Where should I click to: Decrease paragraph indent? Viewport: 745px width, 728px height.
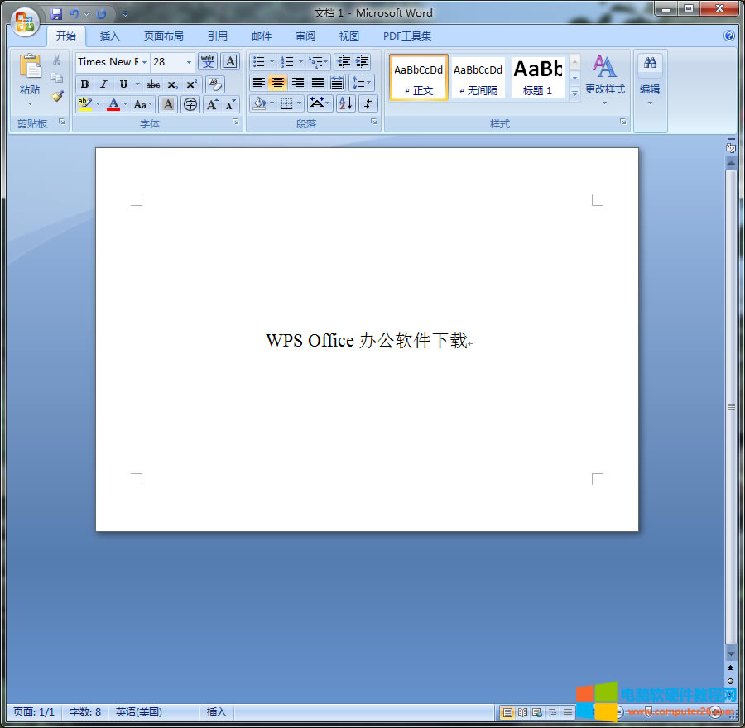point(343,61)
